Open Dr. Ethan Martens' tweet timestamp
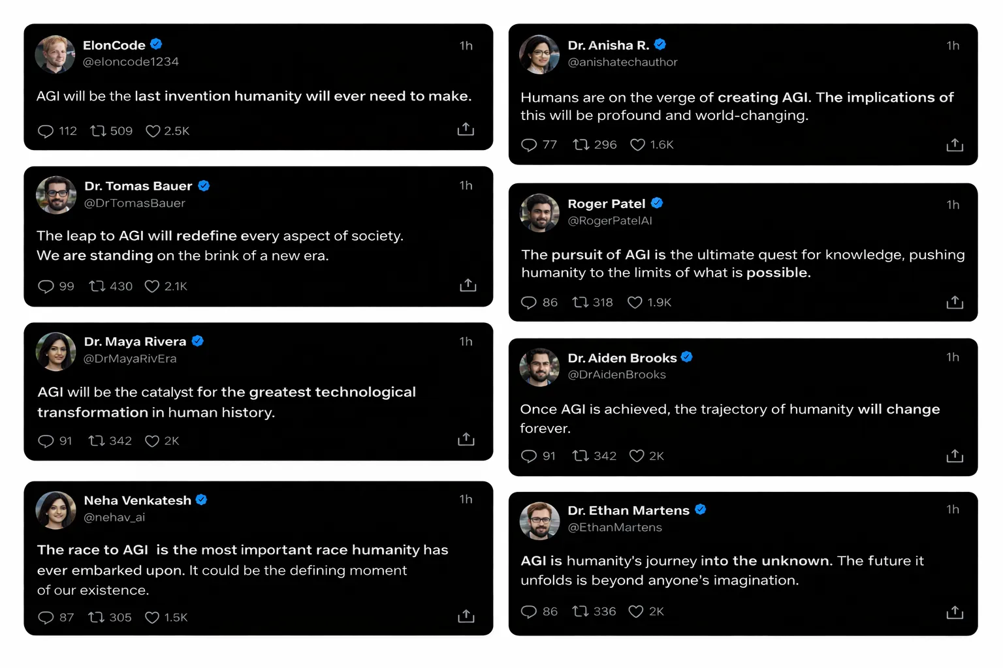 (x=953, y=509)
